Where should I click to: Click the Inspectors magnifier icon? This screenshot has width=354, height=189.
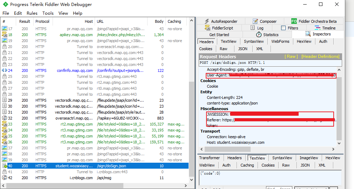click(x=308, y=34)
